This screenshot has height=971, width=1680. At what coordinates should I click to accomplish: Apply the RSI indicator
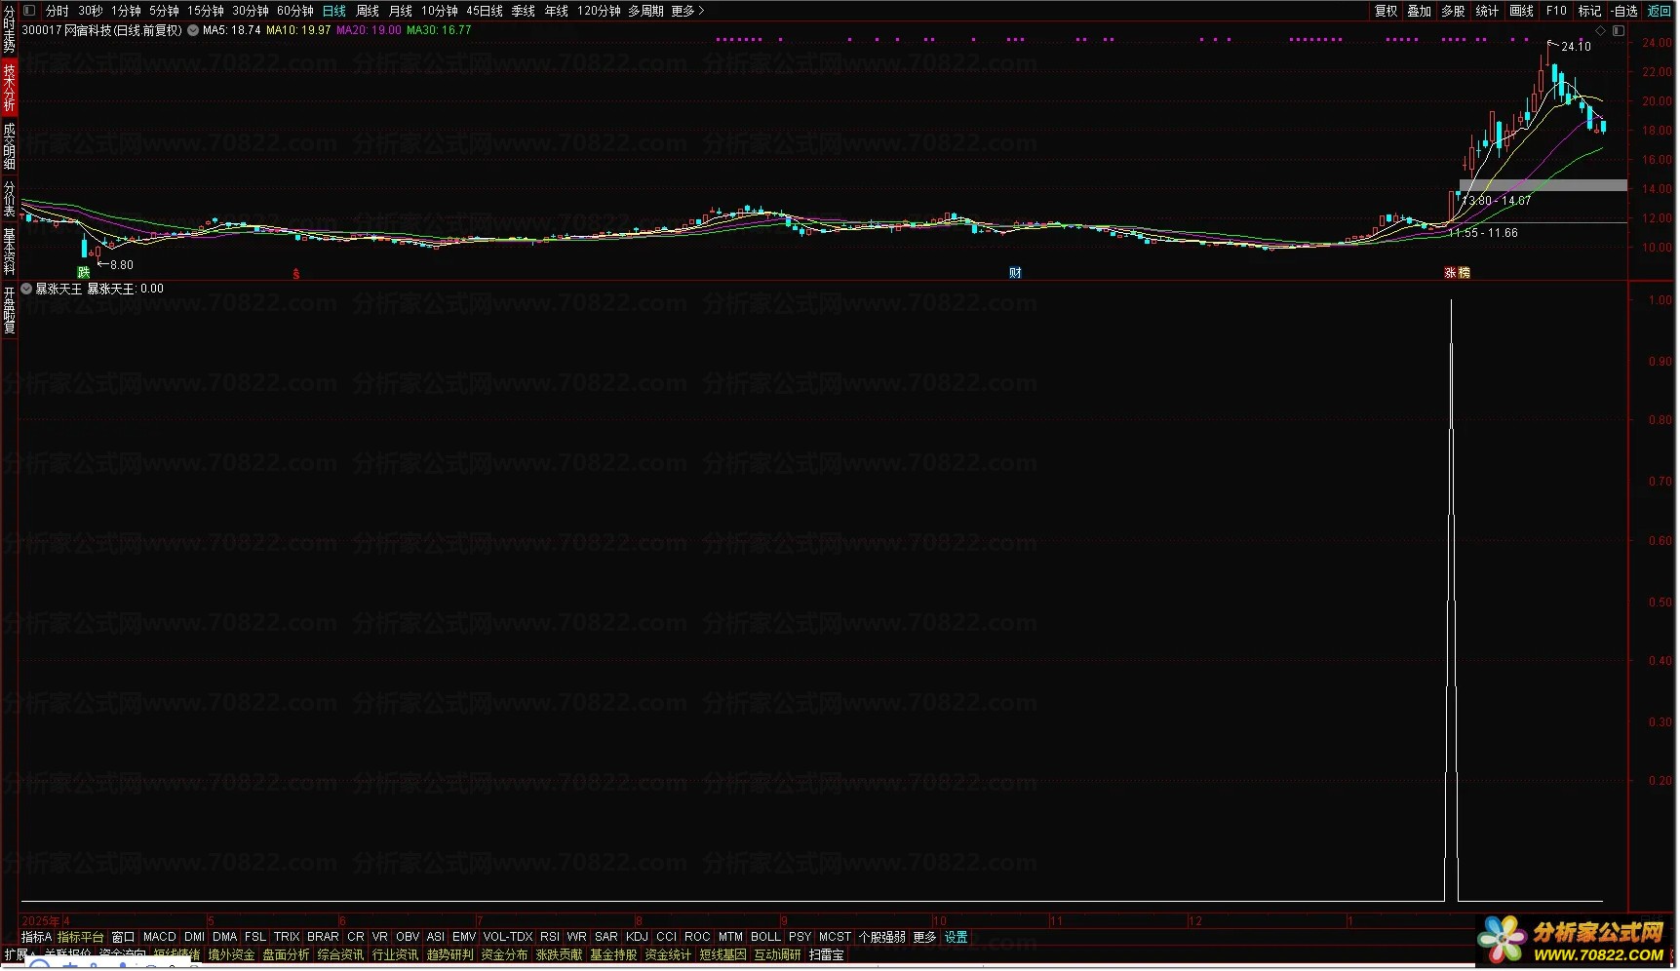click(550, 937)
